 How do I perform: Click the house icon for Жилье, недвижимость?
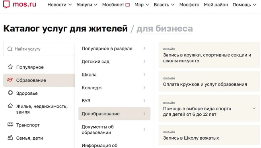point(10,106)
